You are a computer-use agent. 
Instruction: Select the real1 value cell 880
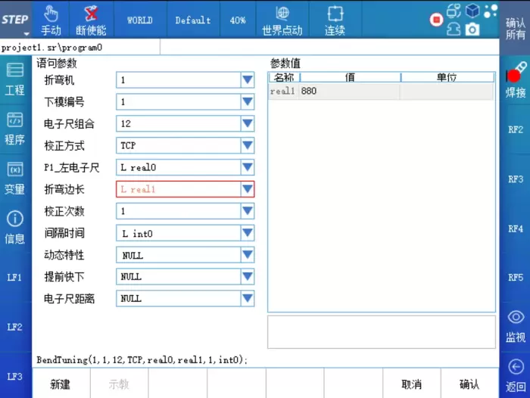348,91
